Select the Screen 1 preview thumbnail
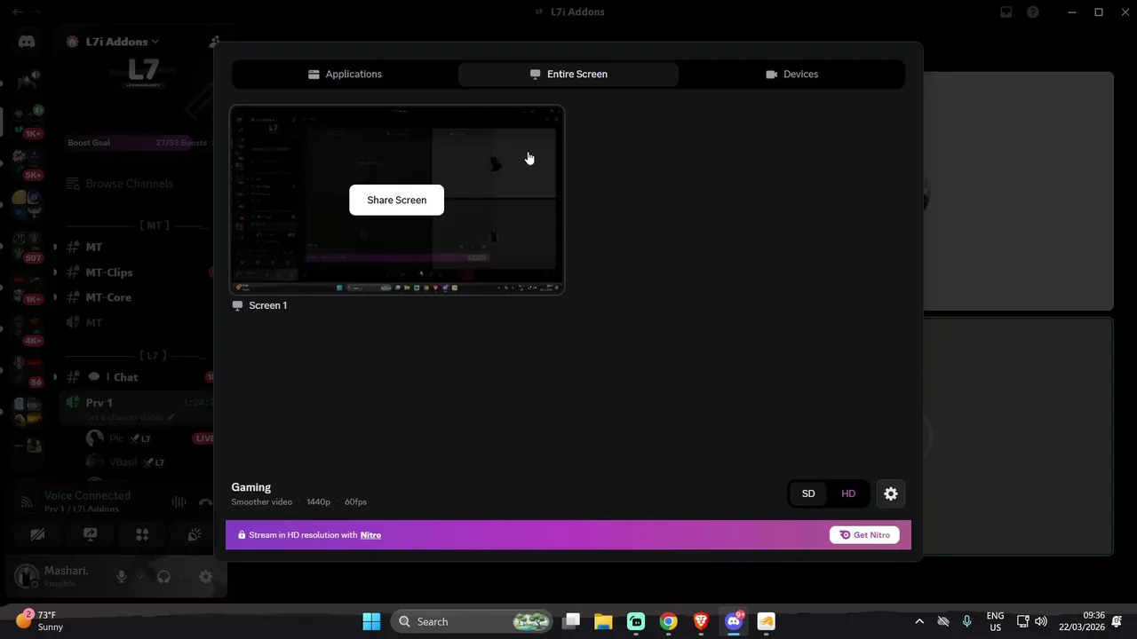Screen dimensions: 1137x639 (397, 200)
